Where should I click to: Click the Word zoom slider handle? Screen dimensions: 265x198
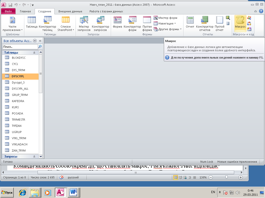click(226, 177)
